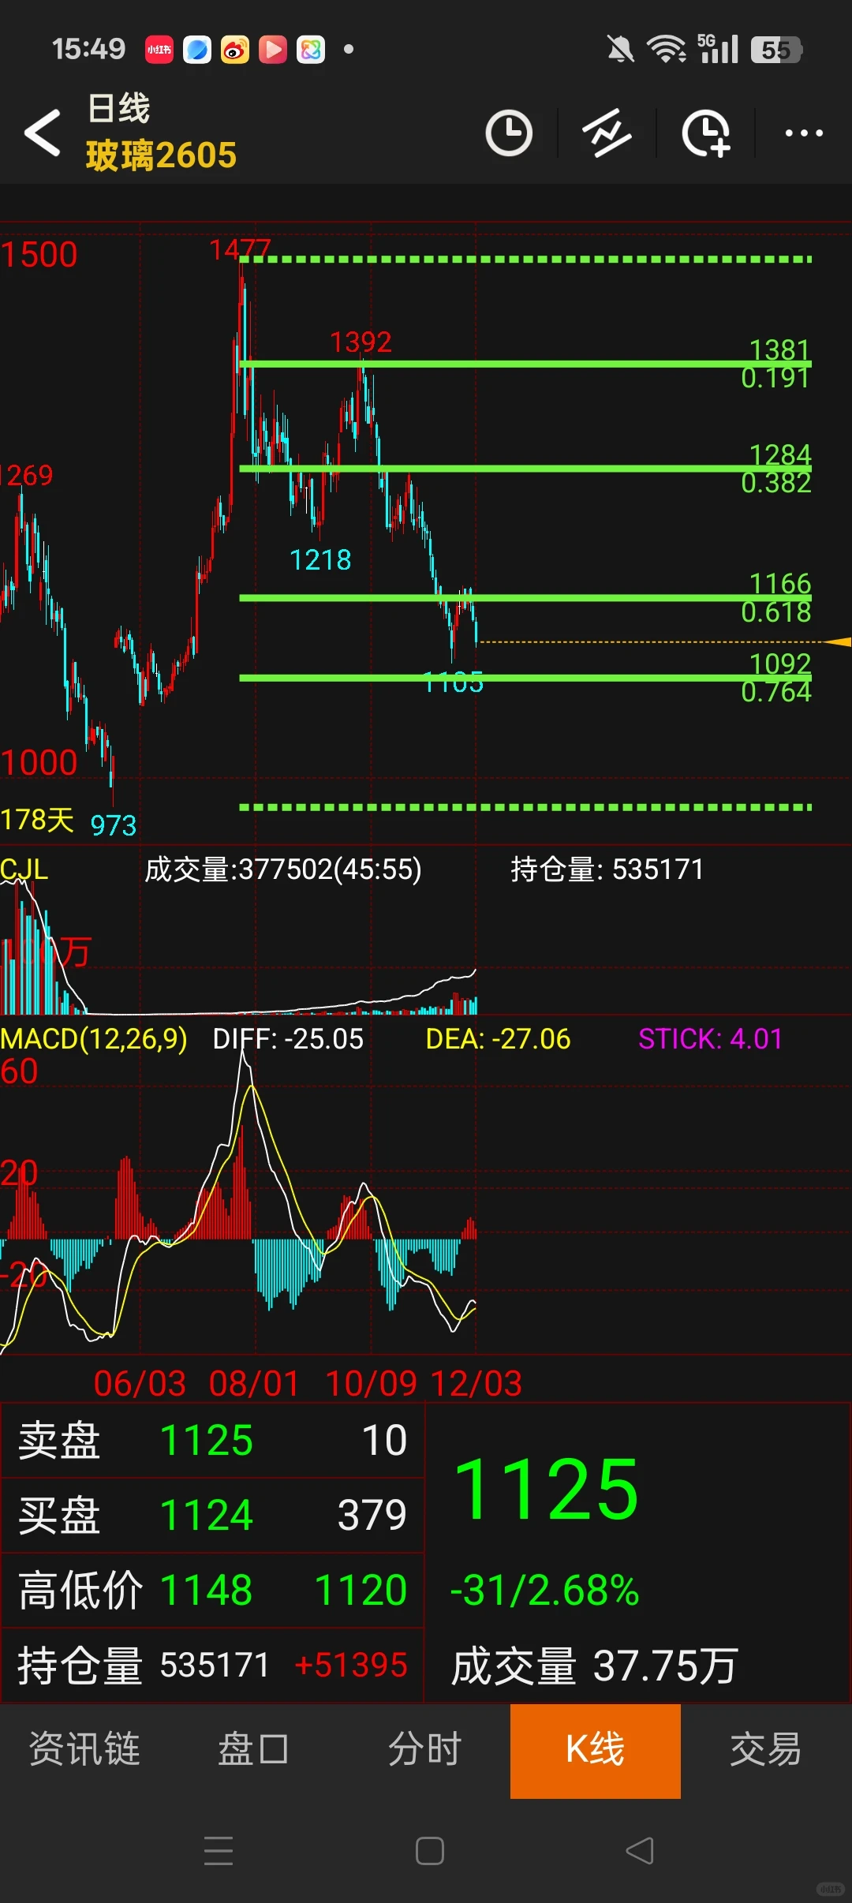Screen dimensions: 852x1903
Task: Tap the 玻璃2605 contract name
Action: coord(161,155)
